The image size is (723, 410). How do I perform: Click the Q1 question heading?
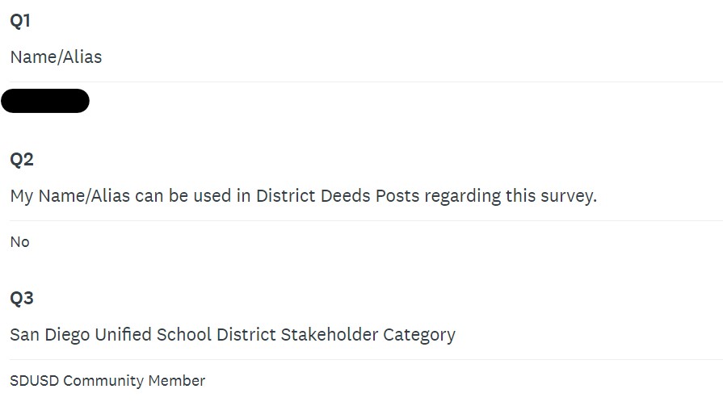20,22
